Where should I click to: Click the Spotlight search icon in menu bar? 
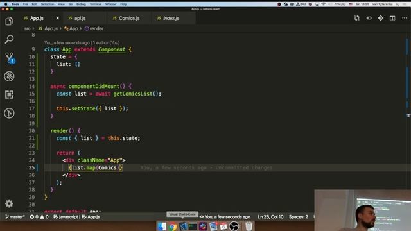click(x=398, y=4)
